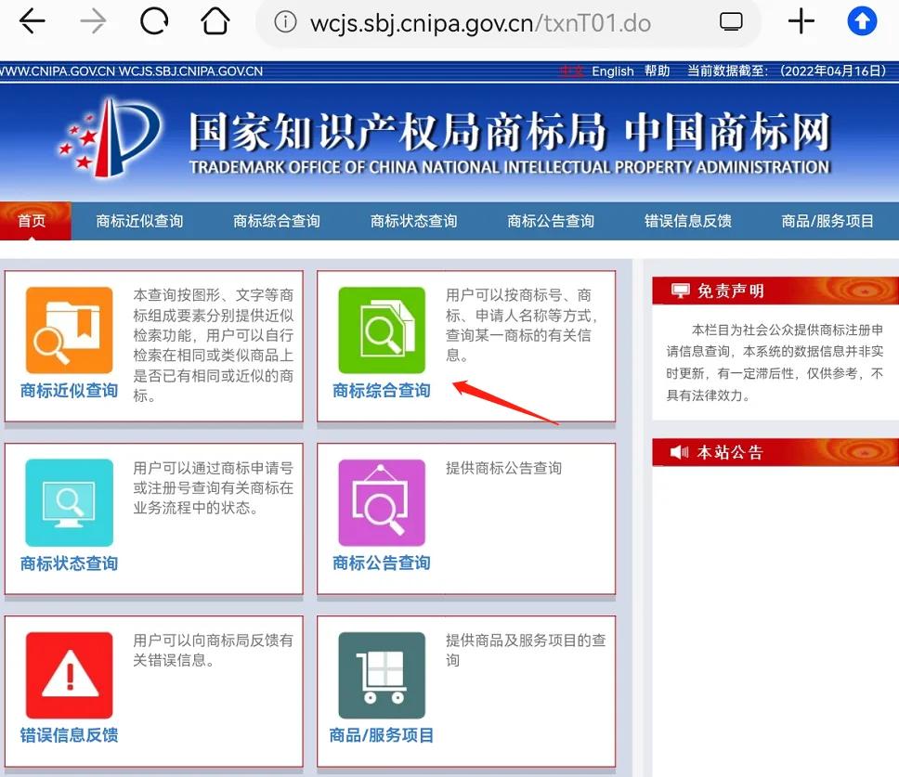Viewport: 899px width, 777px height.
Task: Go forward with the browser arrow
Action: click(x=94, y=22)
